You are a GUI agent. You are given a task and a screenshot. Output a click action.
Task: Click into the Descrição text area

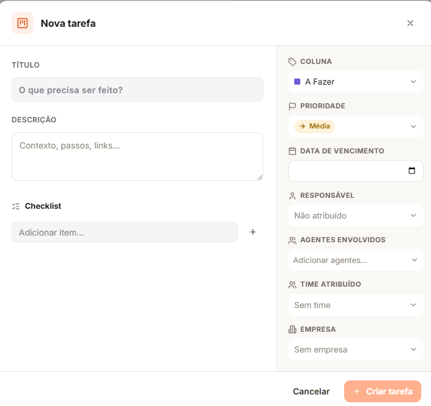coord(137,156)
